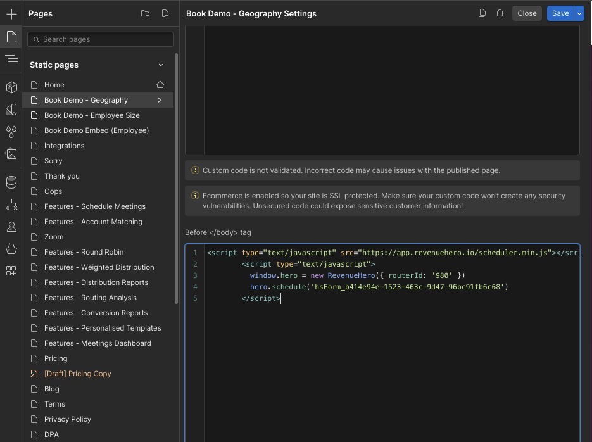Viewport: 592px width, 442px height.
Task: Save the page settings
Action: (x=560, y=13)
